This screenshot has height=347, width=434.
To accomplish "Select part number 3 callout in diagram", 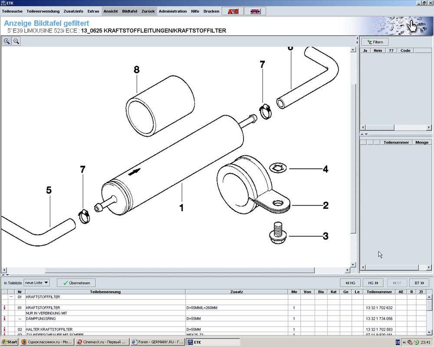I will [326, 236].
